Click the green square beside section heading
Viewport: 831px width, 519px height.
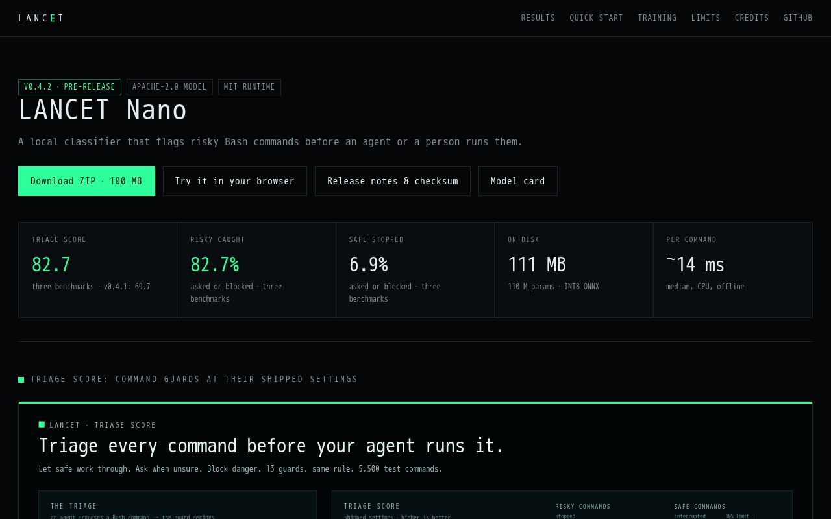pos(21,380)
